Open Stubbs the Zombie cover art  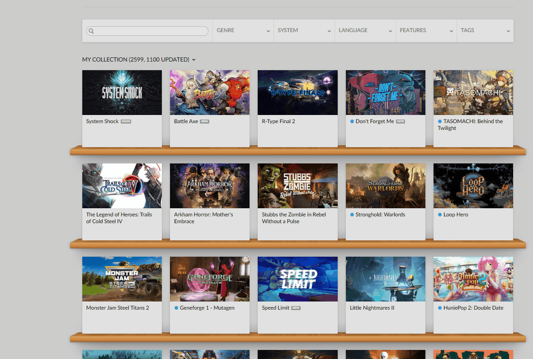coord(297,186)
